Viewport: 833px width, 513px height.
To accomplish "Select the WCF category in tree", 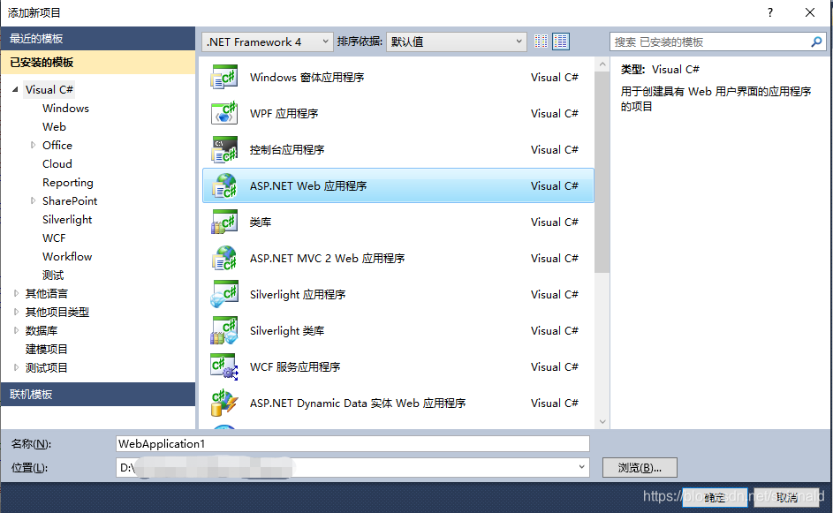I will click(x=54, y=238).
